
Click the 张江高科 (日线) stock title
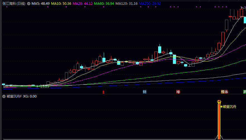pyautogui.click(x=14, y=4)
